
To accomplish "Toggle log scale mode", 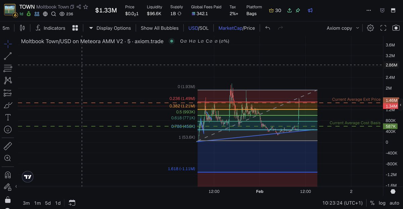I will tap(382, 203).
